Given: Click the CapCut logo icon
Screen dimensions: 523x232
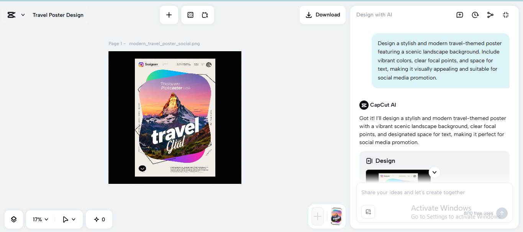Looking at the screenshot, I should [11, 15].
